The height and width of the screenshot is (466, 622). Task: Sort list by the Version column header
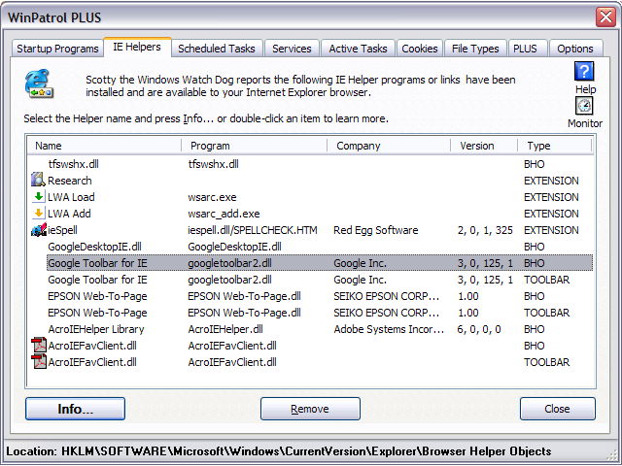pos(483,146)
